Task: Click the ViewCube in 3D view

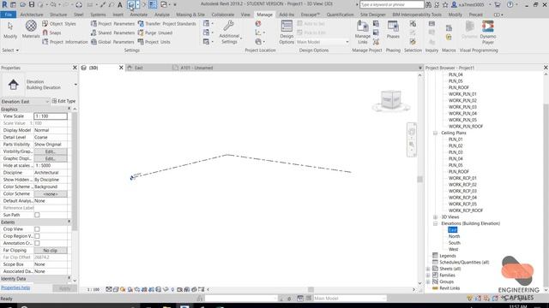Action: 391,100
